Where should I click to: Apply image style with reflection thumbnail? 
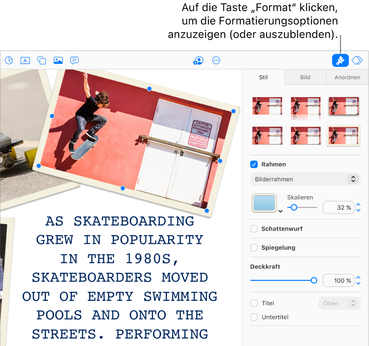coord(305,108)
